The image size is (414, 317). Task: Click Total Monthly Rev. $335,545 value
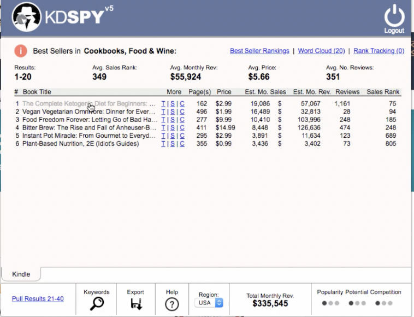(x=270, y=303)
